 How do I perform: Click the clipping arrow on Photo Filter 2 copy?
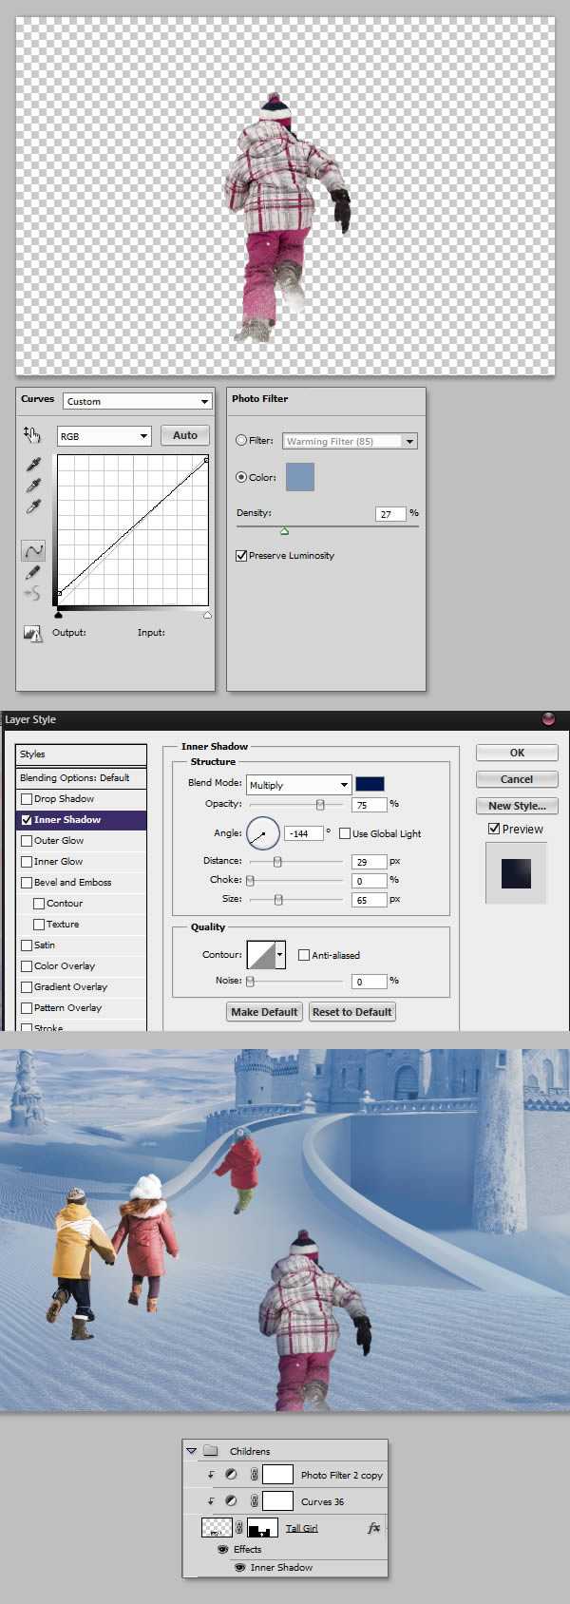pyautogui.click(x=211, y=1476)
